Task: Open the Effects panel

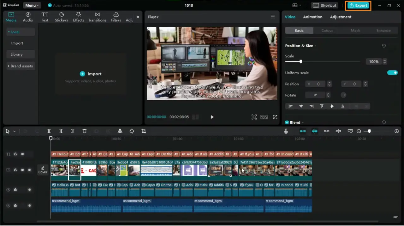Action: 79,17
